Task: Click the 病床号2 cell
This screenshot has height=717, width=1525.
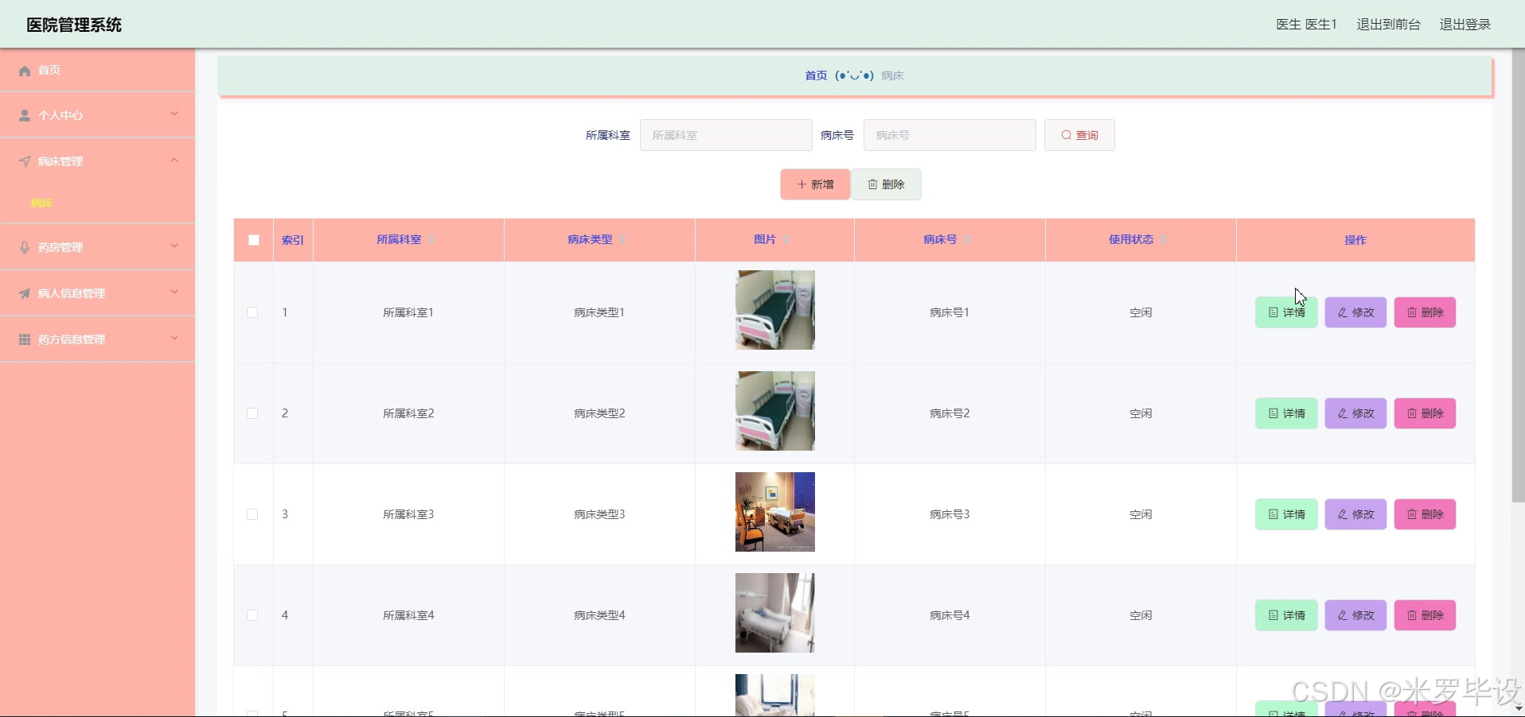Action: pyautogui.click(x=950, y=413)
